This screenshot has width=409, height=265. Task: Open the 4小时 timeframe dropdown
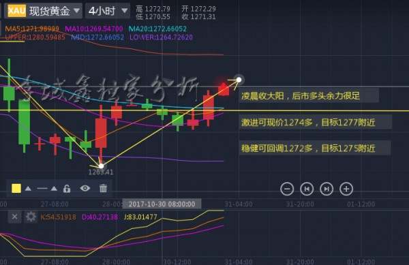(108, 11)
